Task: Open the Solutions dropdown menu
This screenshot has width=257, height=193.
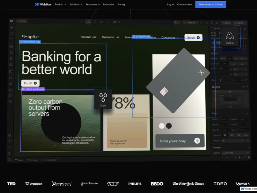Action: point(76,4)
